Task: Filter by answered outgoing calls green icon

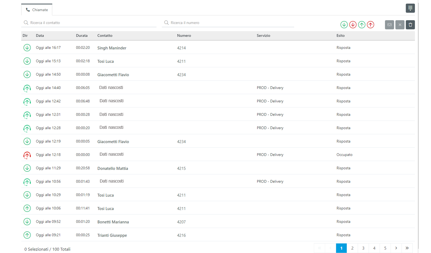Action: [362, 25]
